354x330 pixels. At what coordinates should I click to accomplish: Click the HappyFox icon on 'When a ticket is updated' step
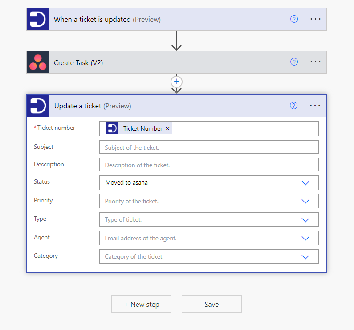point(38,19)
